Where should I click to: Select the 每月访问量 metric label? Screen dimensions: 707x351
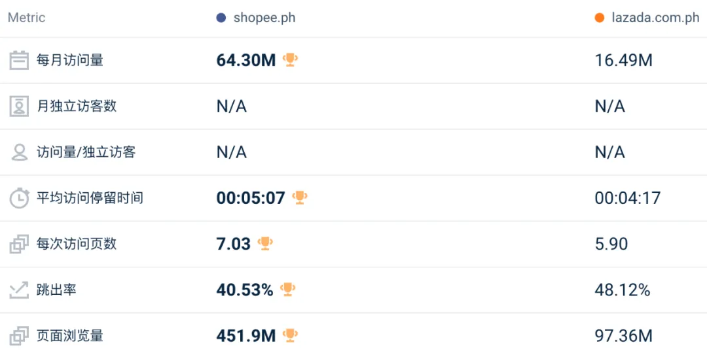tap(70, 60)
